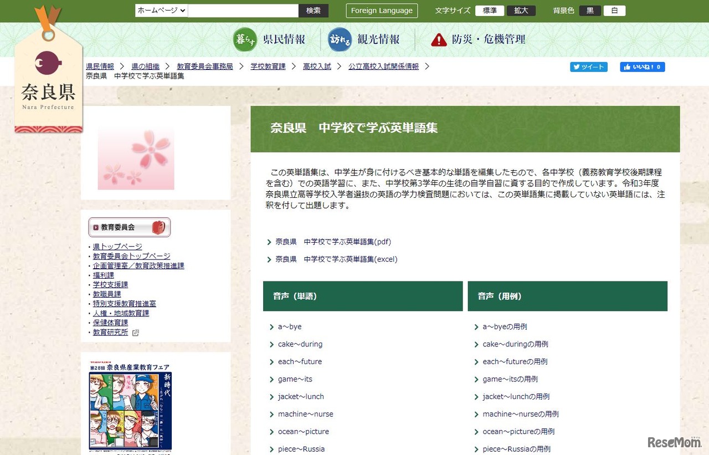This screenshot has height=455, width=709.
Task: Share page via the ツイート button
Action: point(588,67)
